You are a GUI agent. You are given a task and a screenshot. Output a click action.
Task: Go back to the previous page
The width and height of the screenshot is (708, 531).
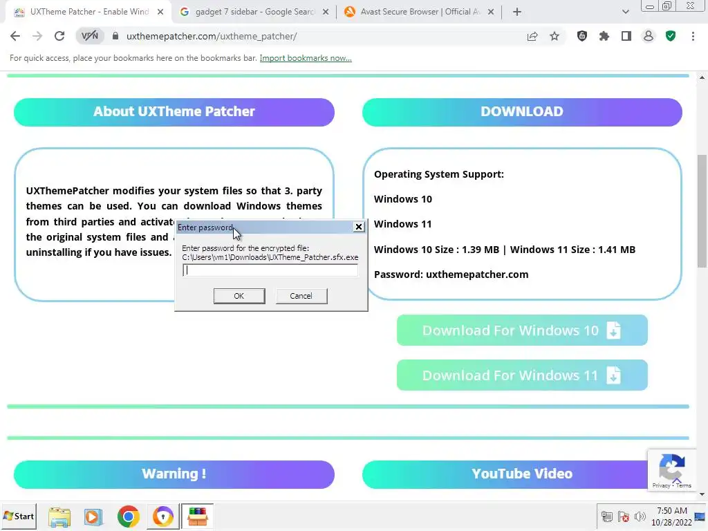pyautogui.click(x=15, y=36)
